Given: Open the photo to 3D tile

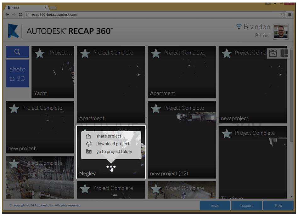Looking at the screenshot, I should 17,74.
